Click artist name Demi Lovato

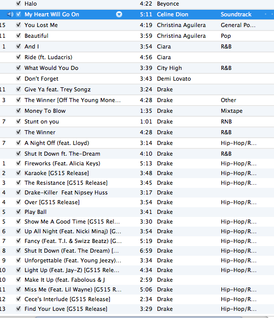[174, 79]
